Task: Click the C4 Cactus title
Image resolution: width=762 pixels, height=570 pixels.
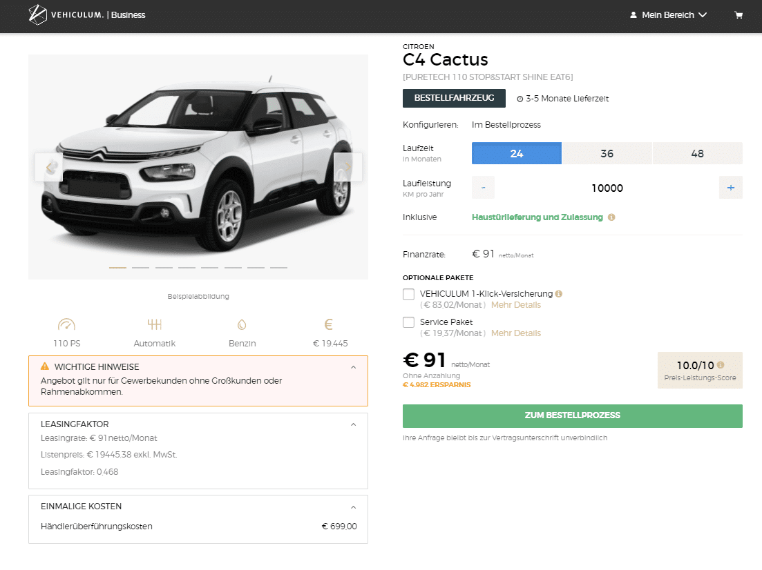Action: 445,60
